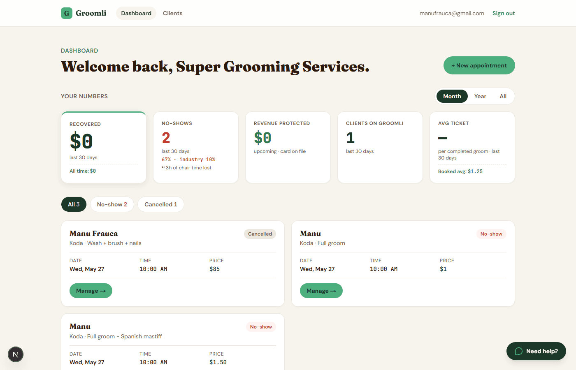Select the Recovered stat card
Screen dimensions: 576x370
[x=104, y=147]
